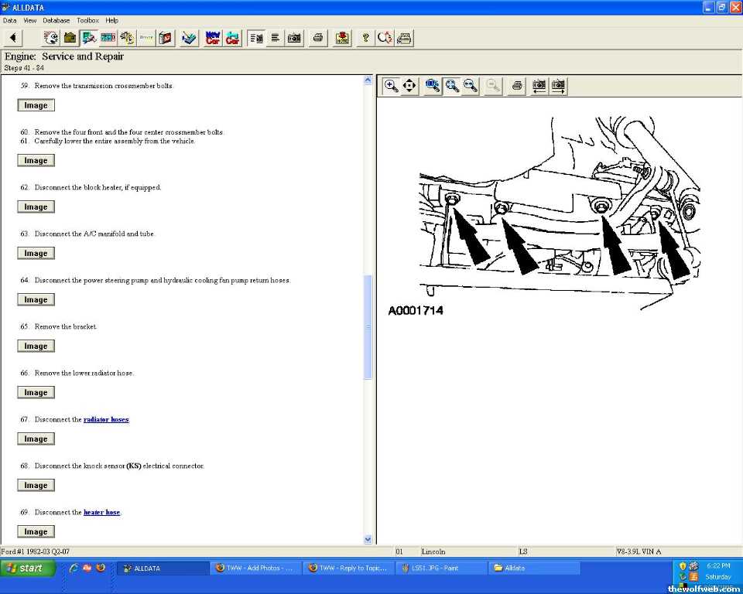Viewport: 743px width, 594px height.
Task: Click the back arrow toolbar button
Action: pyautogui.click(x=14, y=38)
